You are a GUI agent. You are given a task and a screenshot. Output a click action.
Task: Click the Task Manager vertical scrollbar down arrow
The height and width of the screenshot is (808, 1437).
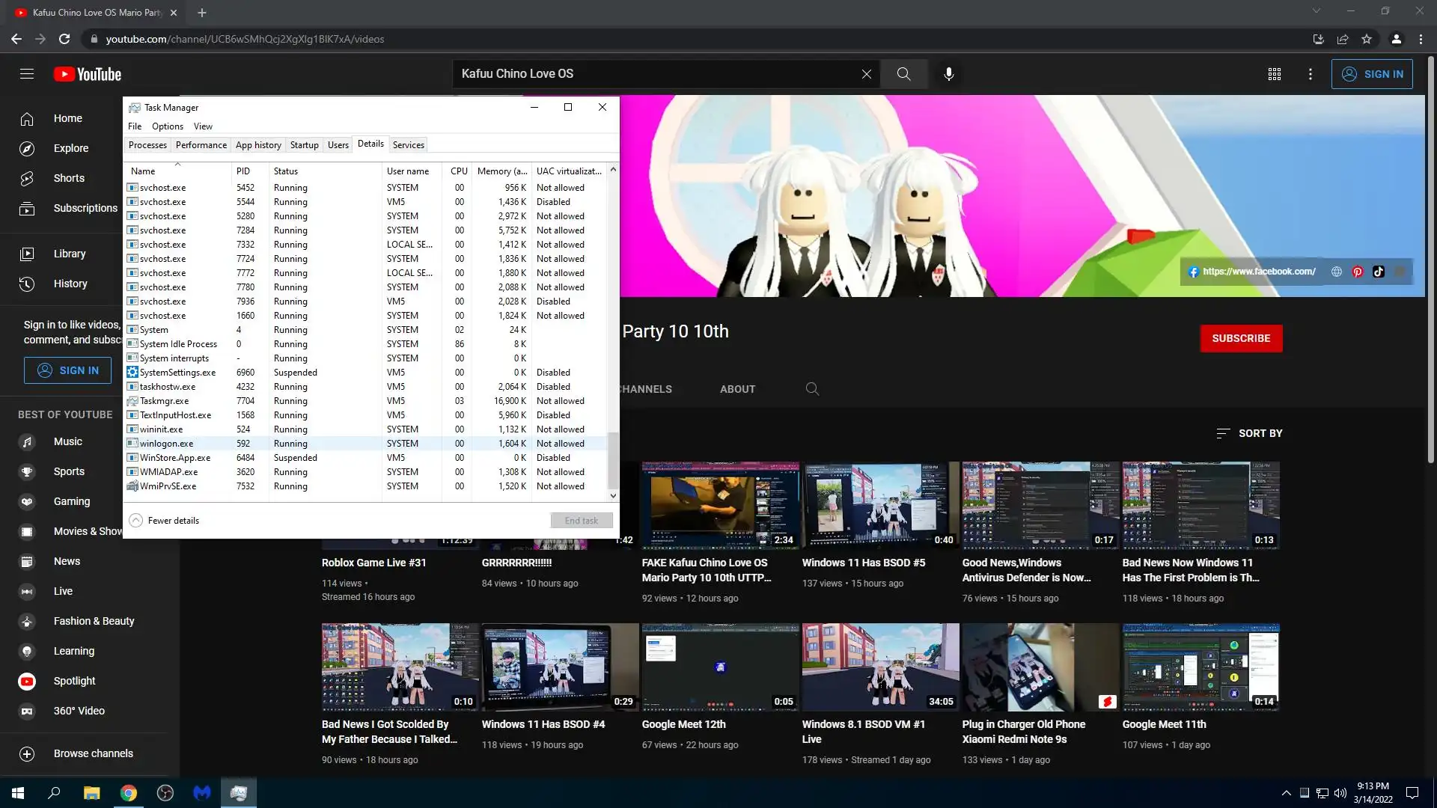613,495
